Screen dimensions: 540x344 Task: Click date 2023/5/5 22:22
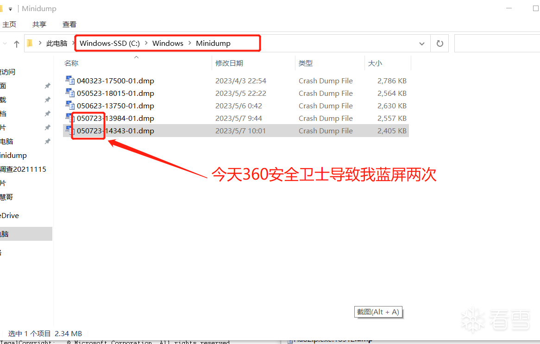click(x=241, y=94)
